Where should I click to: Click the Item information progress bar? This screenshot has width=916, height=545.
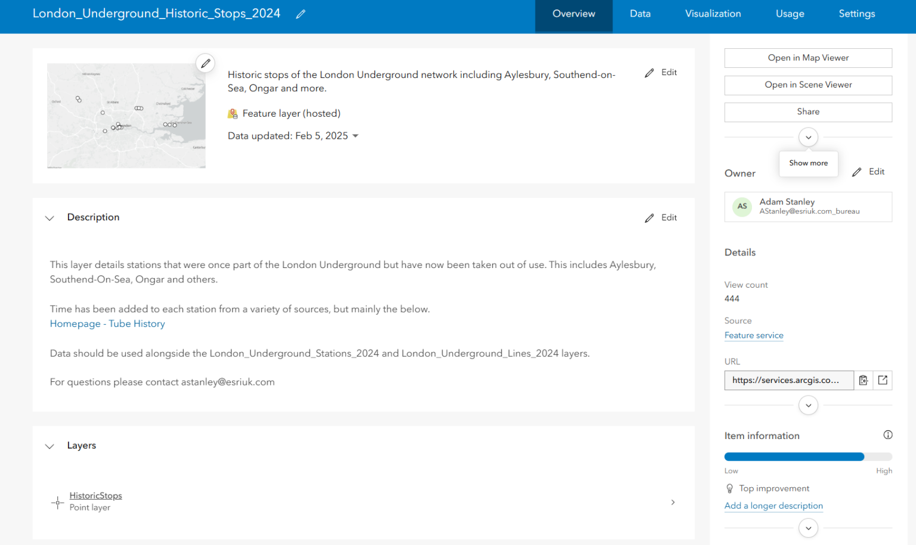coord(808,457)
